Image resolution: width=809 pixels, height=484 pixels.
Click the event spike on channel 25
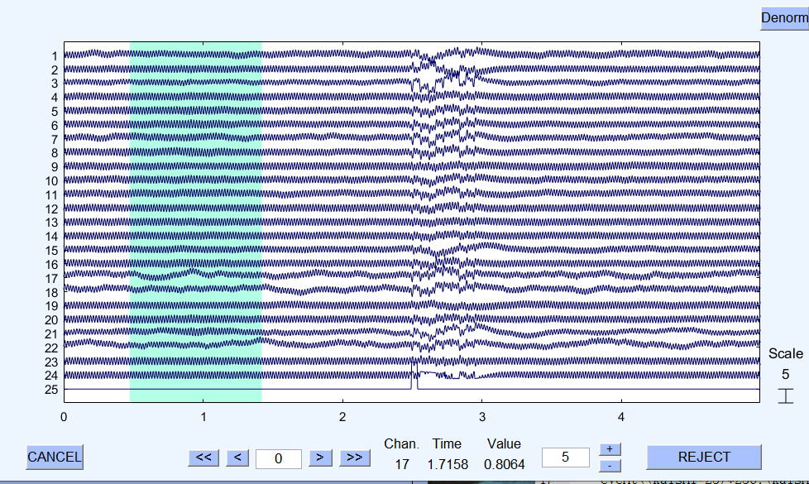414,376
